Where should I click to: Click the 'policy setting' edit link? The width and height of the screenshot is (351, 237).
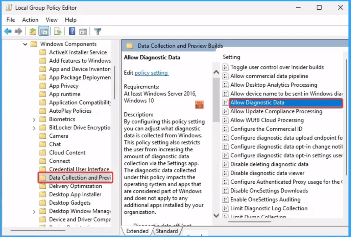tap(151, 73)
